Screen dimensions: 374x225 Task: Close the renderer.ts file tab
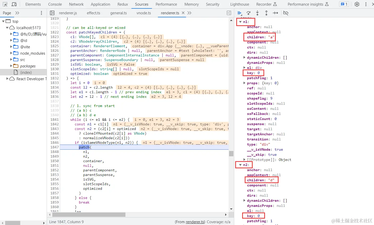click(183, 13)
